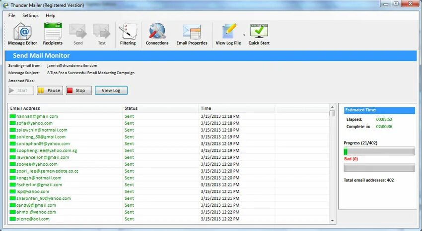Click the View Log button

coord(111,91)
